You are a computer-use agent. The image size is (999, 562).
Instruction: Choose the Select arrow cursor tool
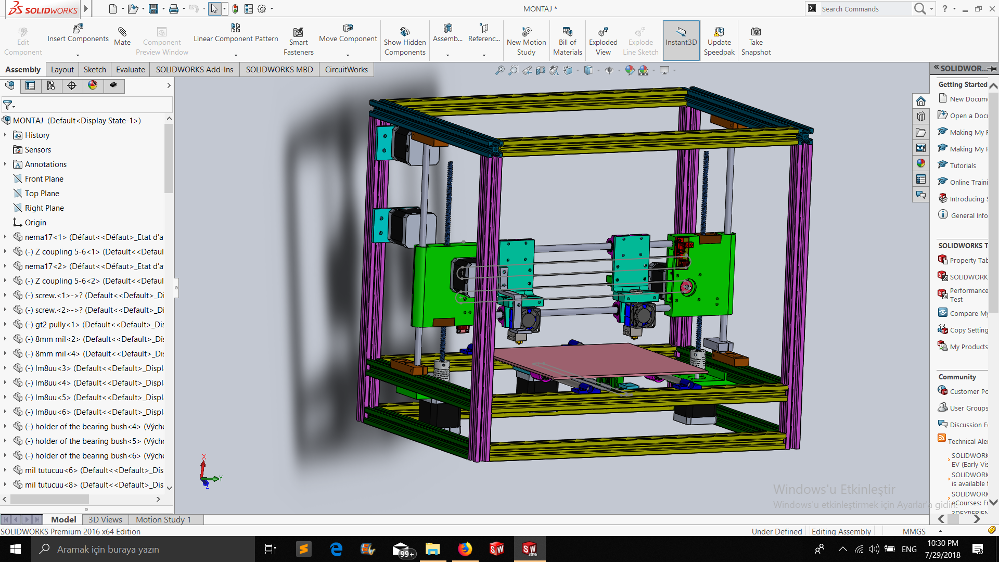pos(214,9)
